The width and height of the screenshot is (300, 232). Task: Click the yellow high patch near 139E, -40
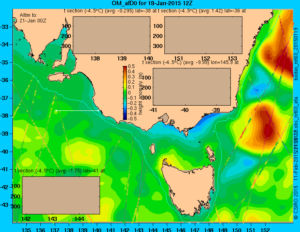83,153
